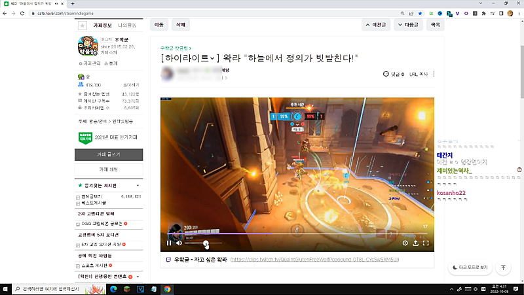Open Microsoft Edge from the taskbar
524x295 pixels.
point(113,289)
